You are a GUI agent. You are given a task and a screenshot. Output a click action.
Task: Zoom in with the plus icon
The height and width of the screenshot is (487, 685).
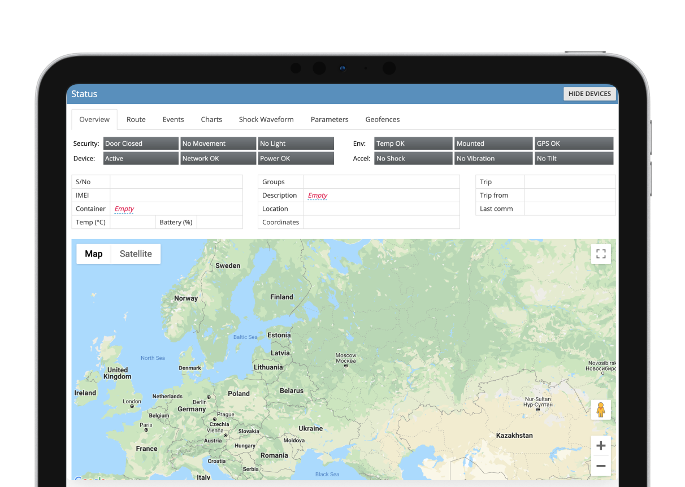click(601, 446)
